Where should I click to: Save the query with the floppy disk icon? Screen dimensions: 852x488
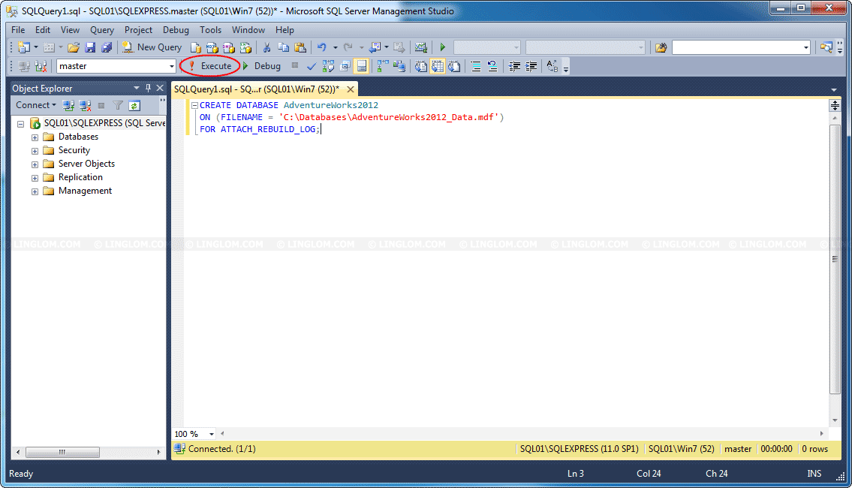(x=90, y=47)
